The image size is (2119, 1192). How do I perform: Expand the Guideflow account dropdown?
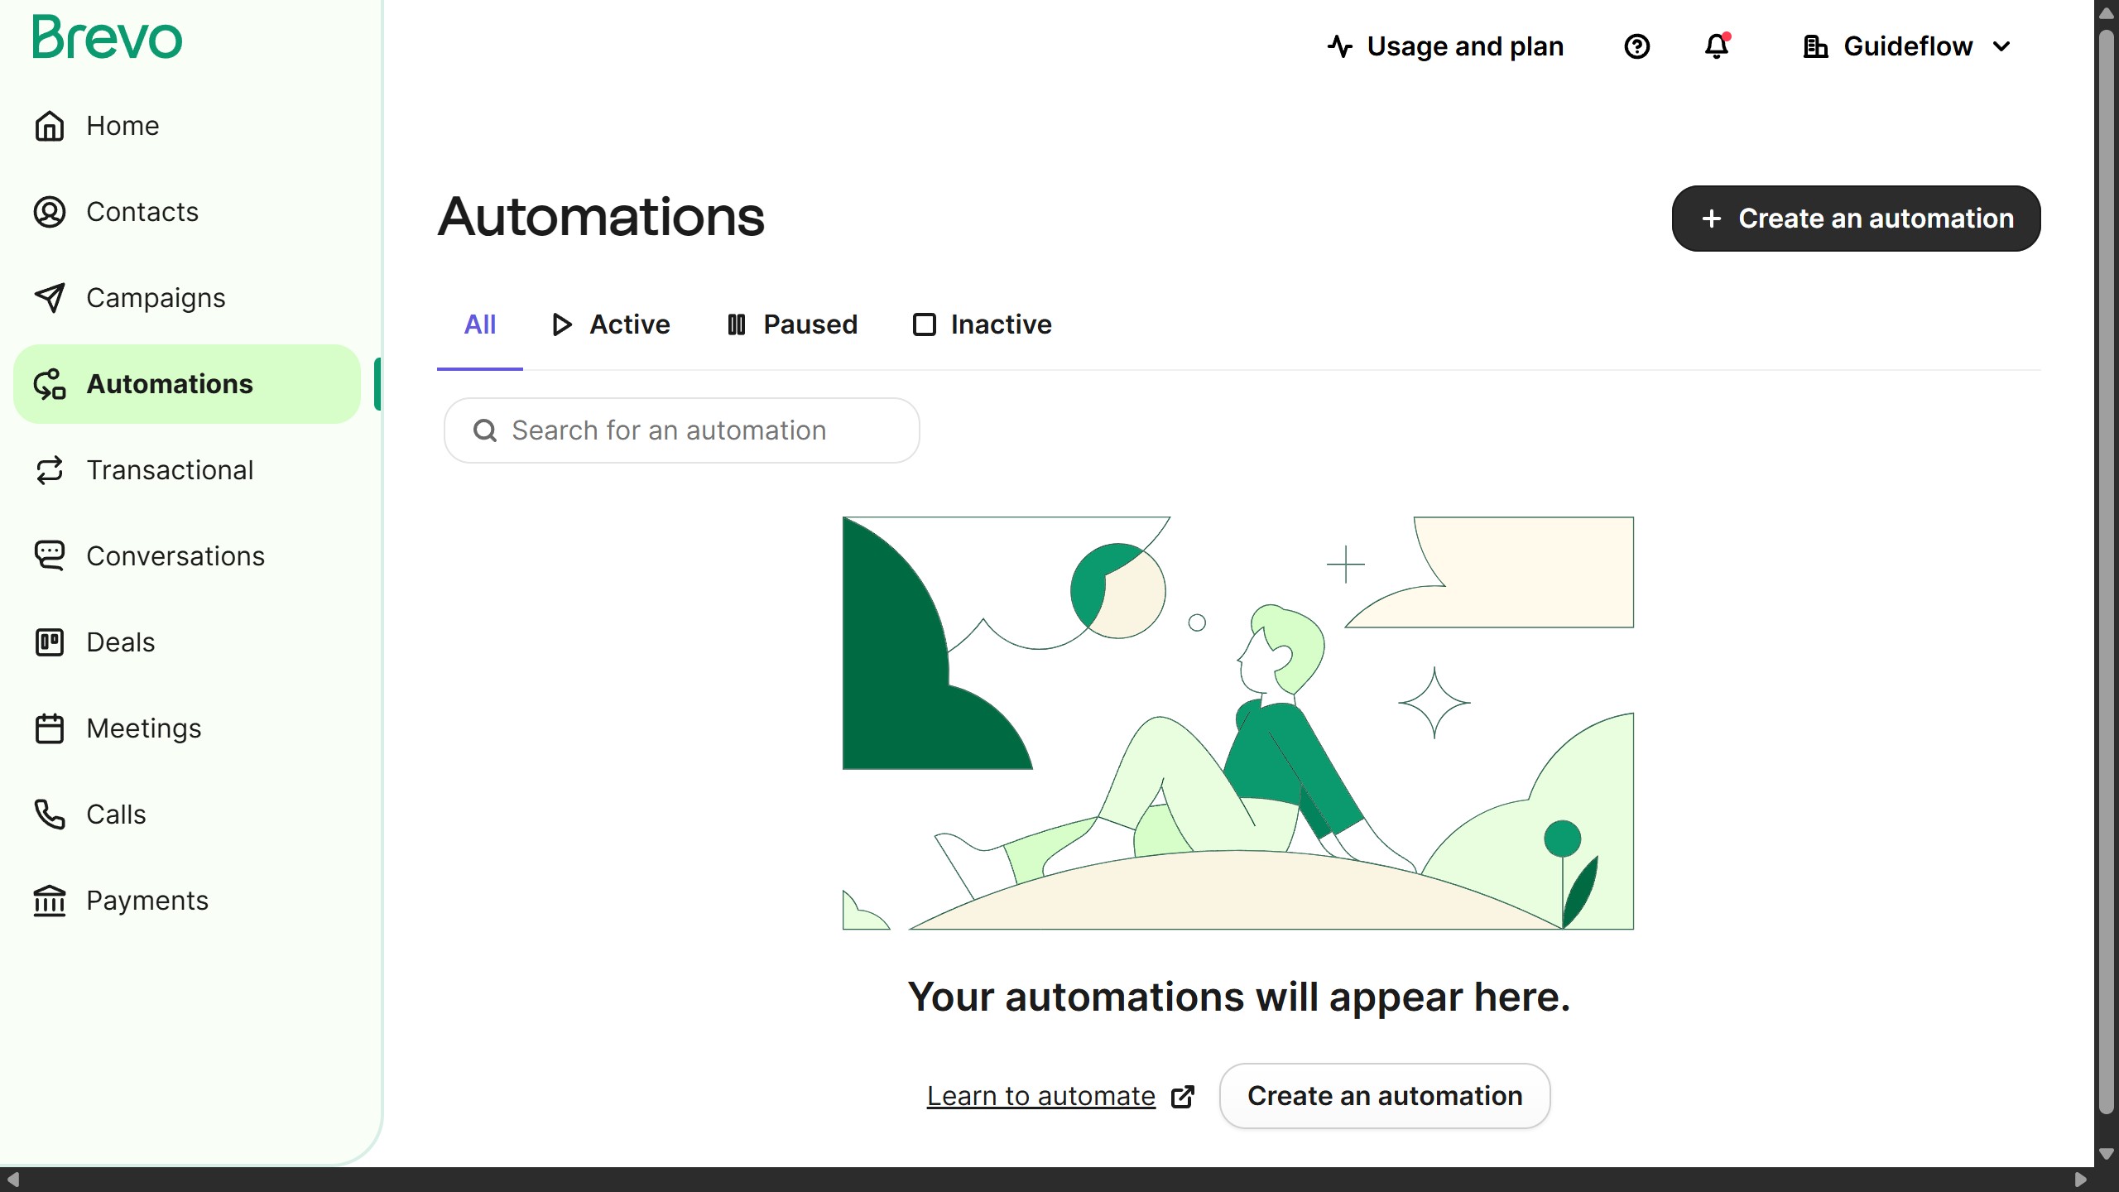click(1907, 46)
